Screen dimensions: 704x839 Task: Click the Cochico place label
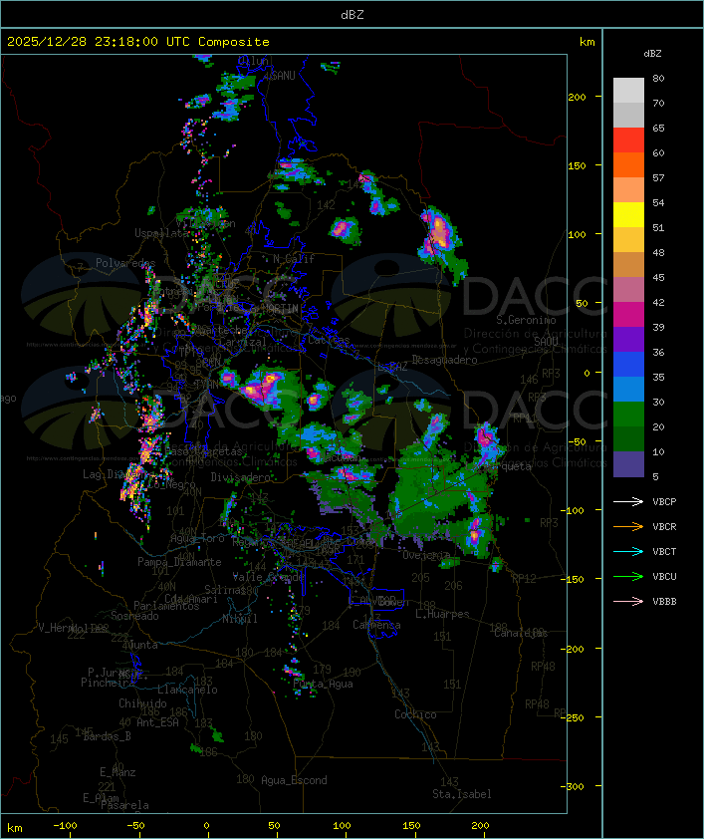pos(415,714)
